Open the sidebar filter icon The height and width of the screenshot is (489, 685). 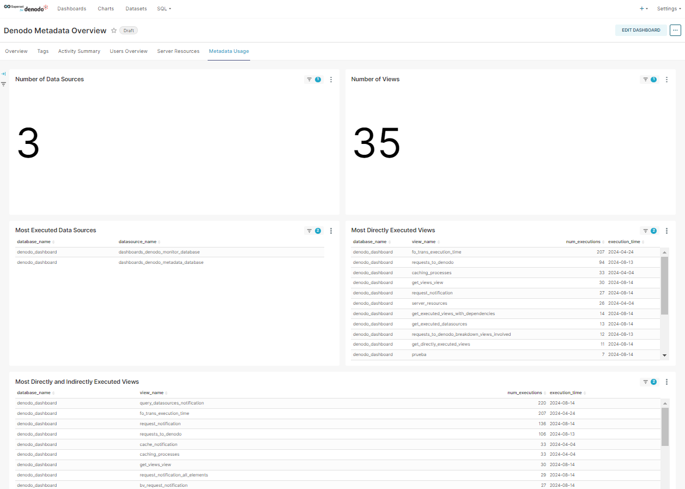click(3, 84)
